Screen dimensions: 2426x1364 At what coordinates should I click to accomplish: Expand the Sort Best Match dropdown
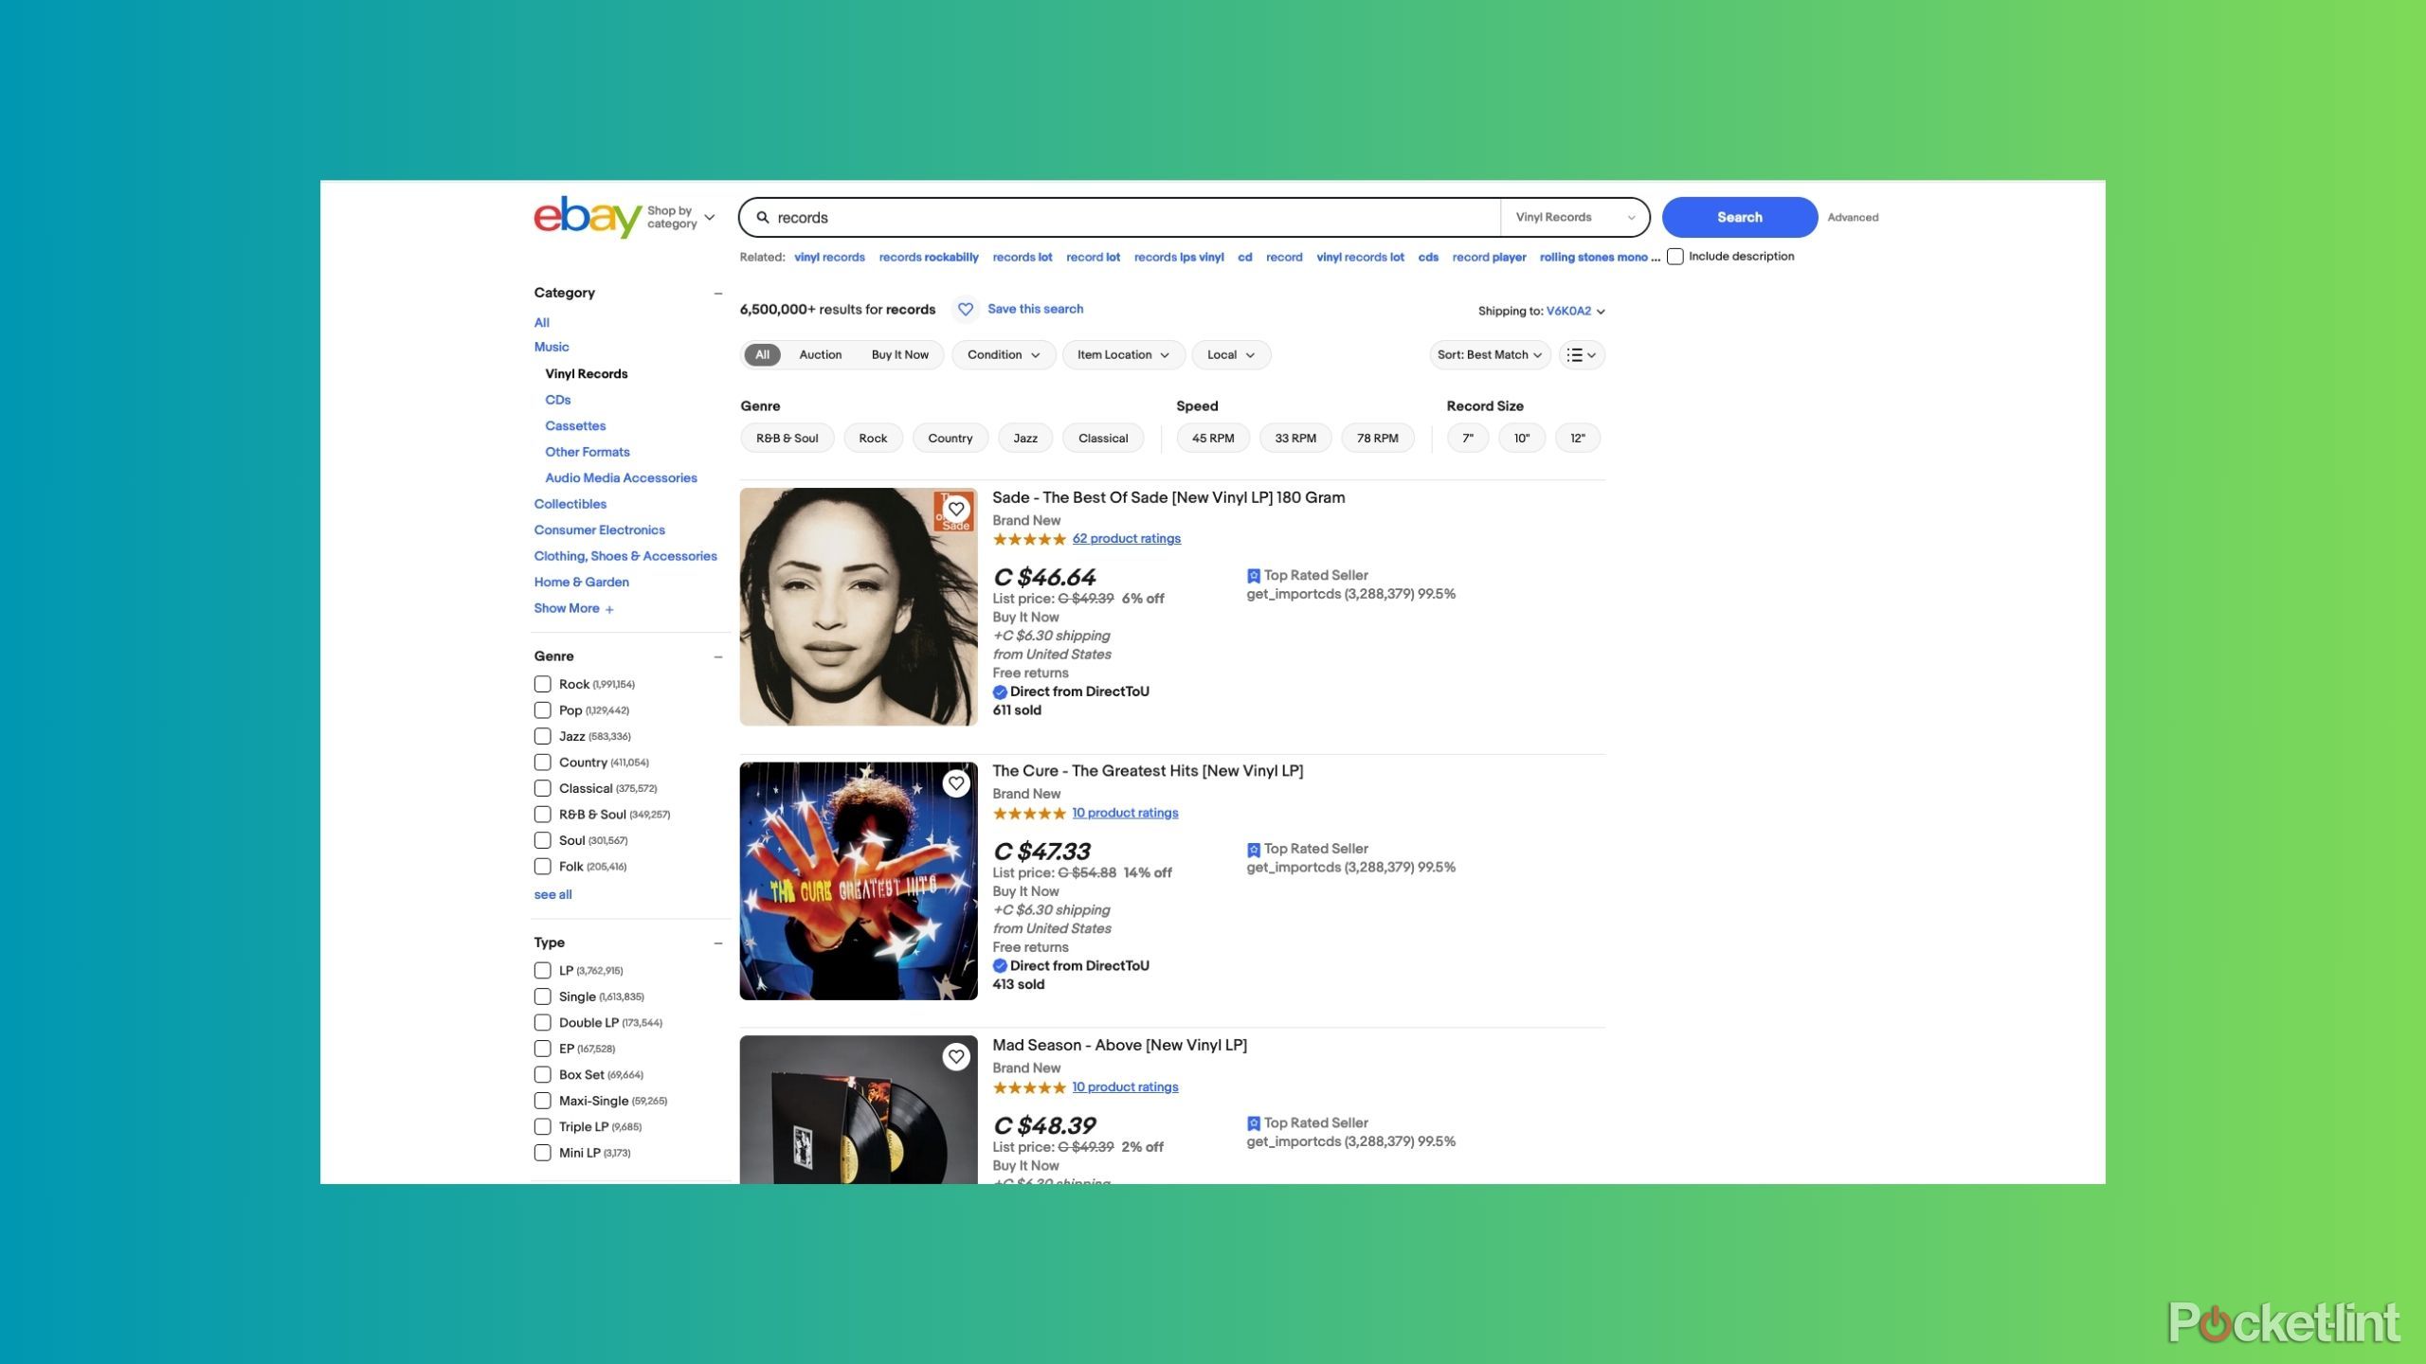pos(1488,355)
